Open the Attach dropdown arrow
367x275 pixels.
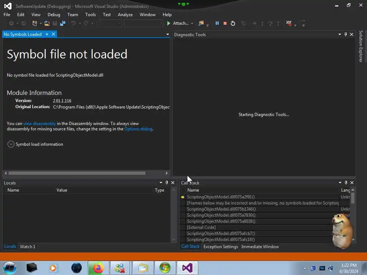(192, 24)
